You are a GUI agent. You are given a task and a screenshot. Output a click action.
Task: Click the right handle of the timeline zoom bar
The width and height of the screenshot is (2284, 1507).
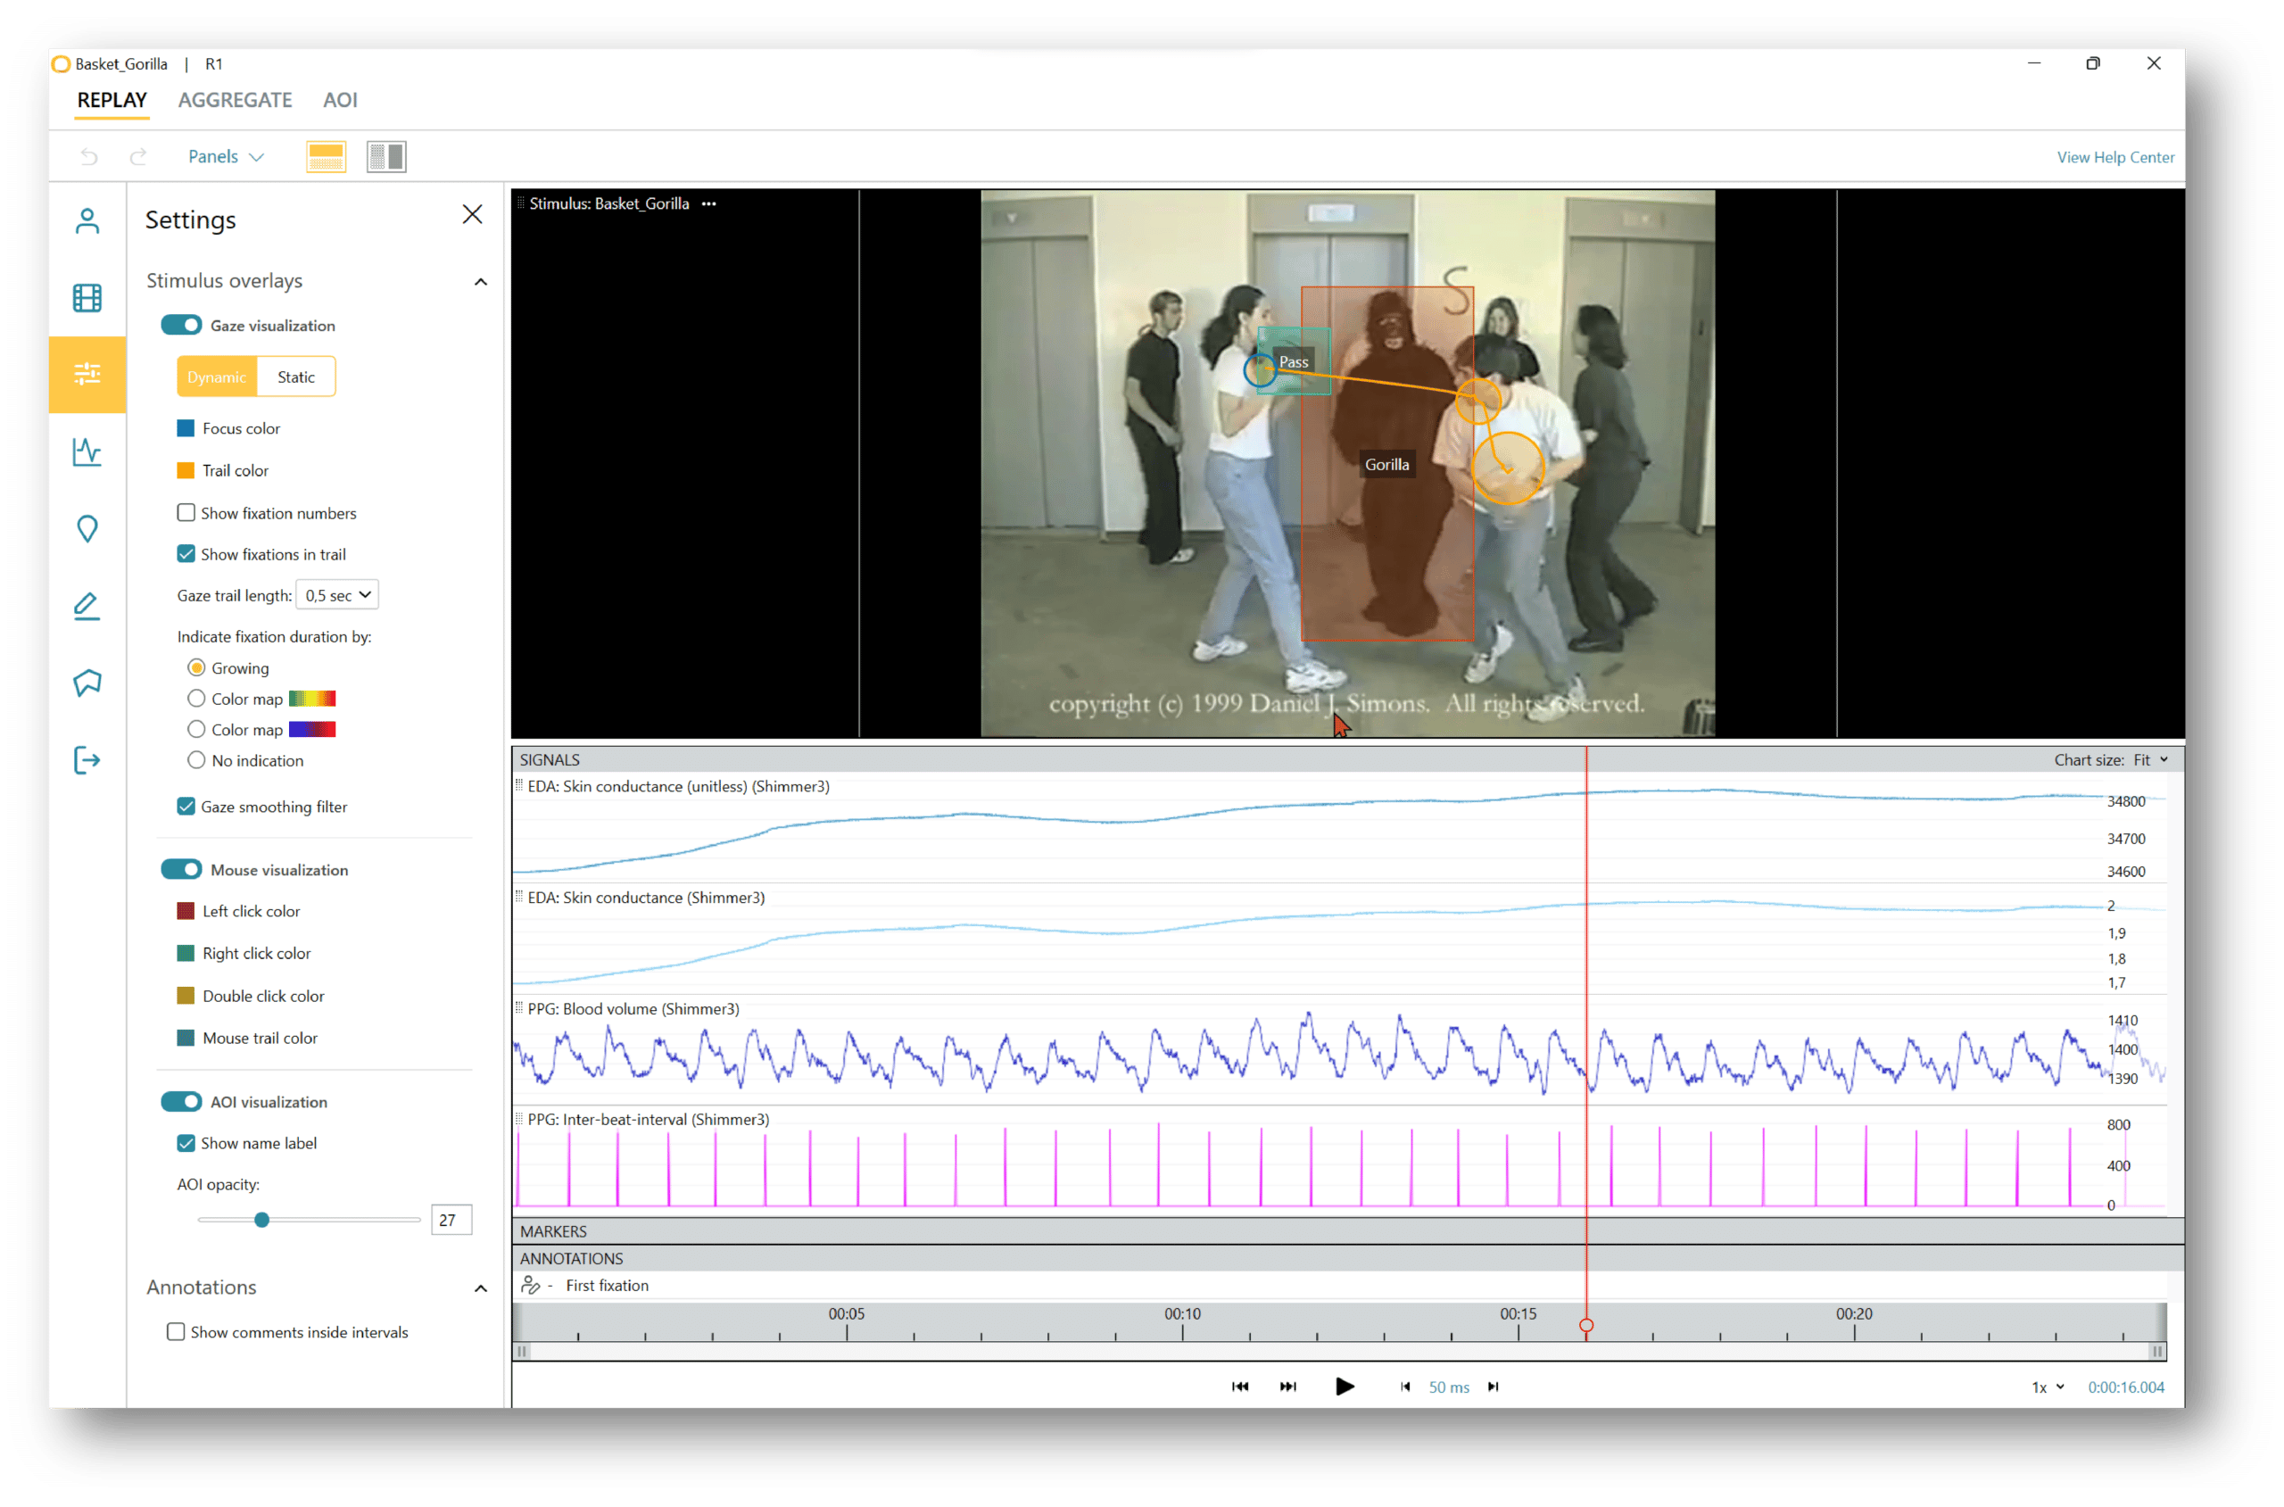2158,1353
